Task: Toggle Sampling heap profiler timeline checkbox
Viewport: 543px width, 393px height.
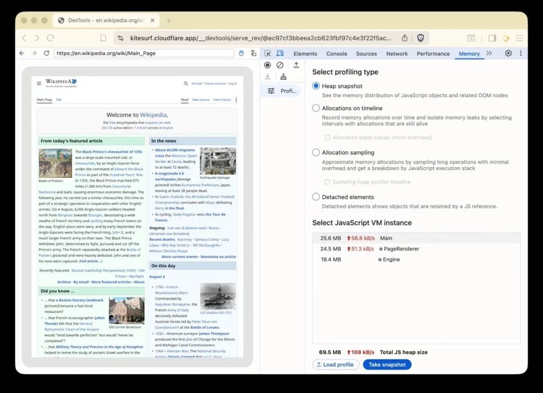Action: (327, 182)
